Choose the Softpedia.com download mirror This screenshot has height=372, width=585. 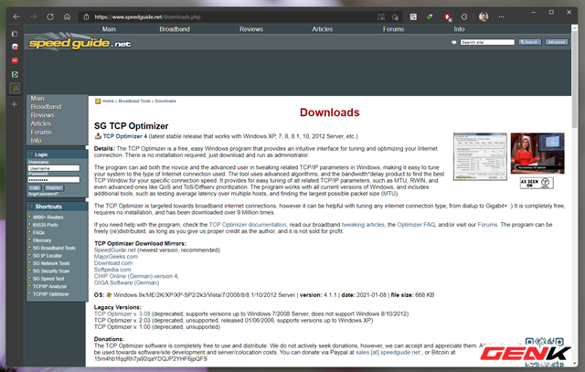pos(112,270)
